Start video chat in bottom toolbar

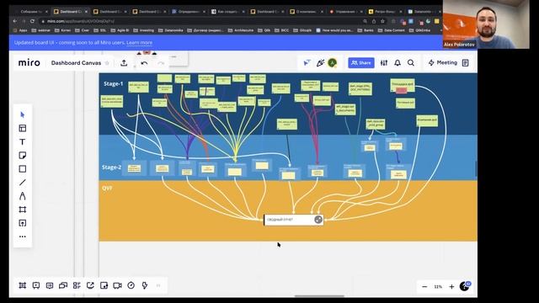118,285
